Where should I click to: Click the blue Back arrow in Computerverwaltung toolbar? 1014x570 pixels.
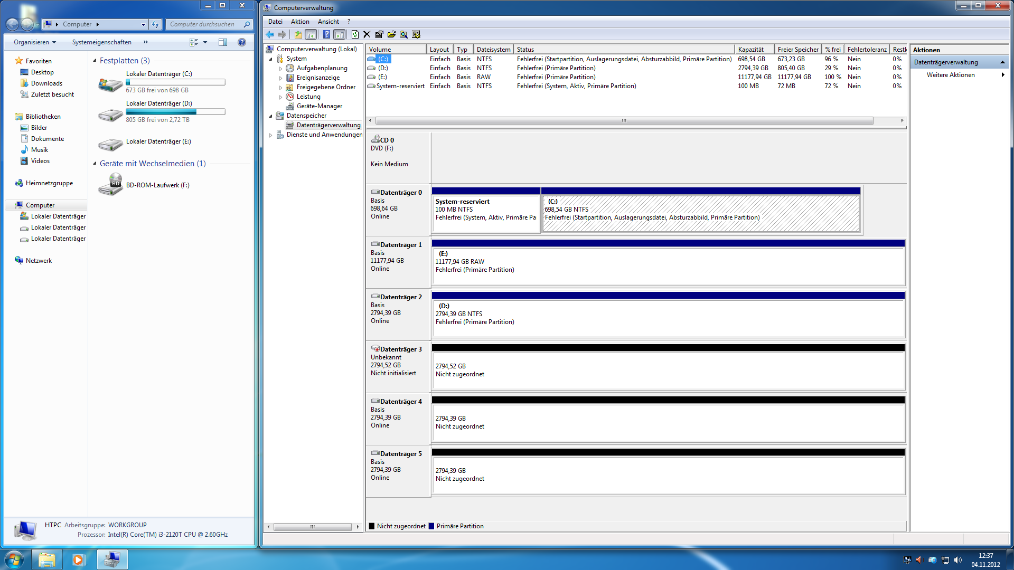coord(270,35)
